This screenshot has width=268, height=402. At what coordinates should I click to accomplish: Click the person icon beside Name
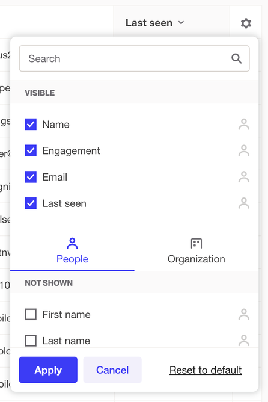tap(244, 125)
